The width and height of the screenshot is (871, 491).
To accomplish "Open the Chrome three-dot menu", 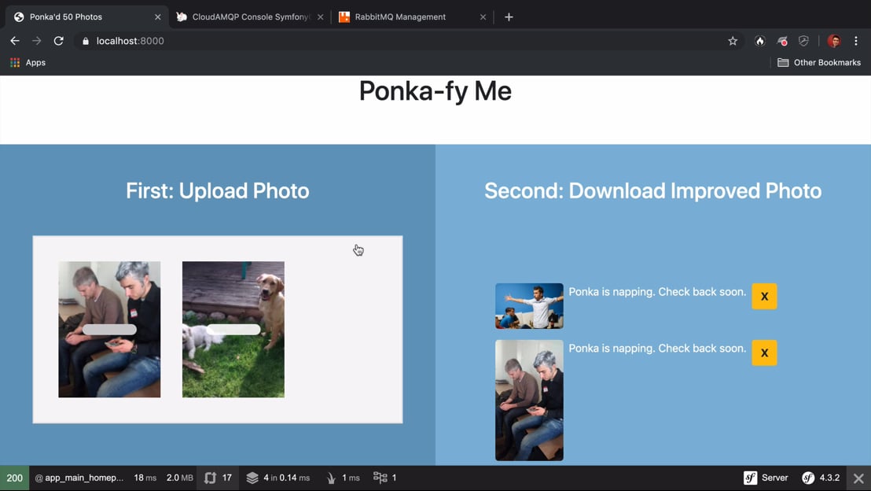I will 856,41.
